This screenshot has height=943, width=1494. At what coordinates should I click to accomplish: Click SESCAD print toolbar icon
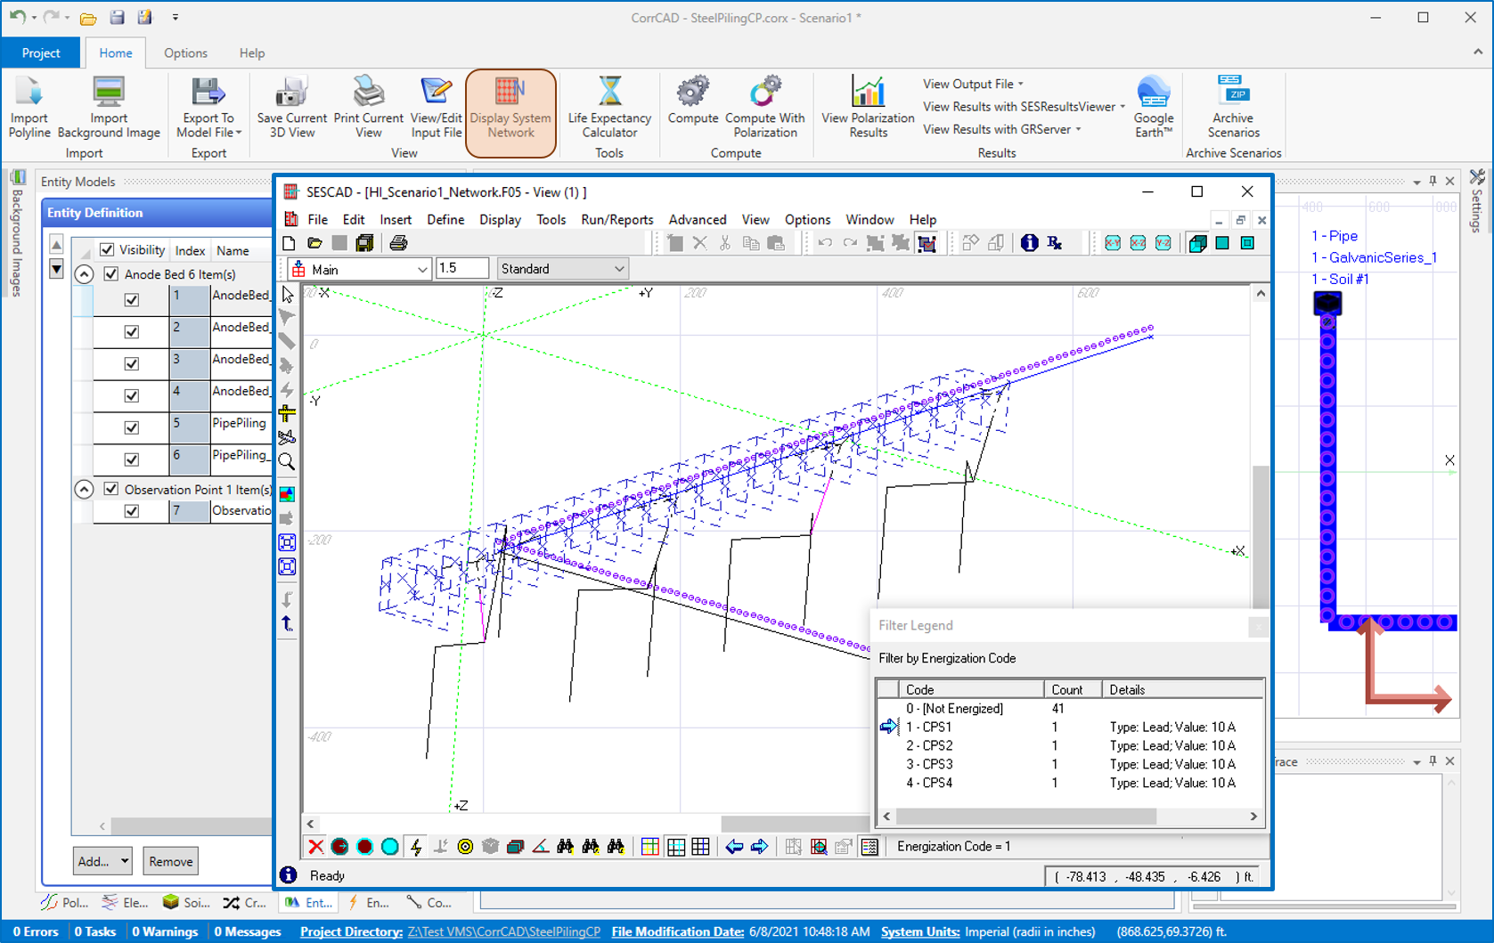coord(398,242)
